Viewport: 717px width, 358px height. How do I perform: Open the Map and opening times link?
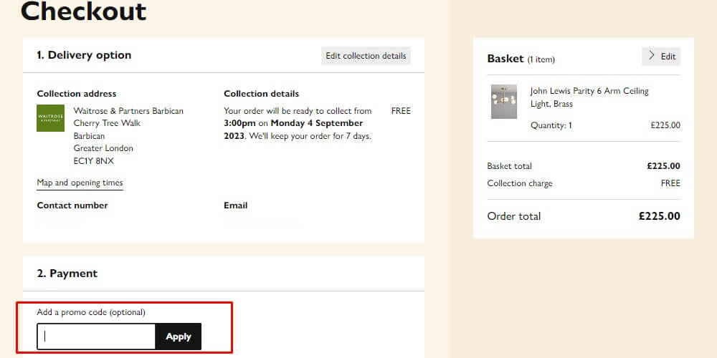[x=80, y=183]
